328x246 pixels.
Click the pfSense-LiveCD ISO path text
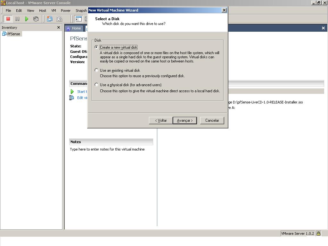(268, 102)
